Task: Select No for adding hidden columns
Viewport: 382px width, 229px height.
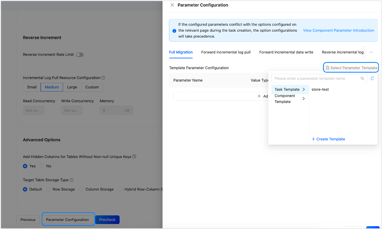Action: [x=42, y=166]
